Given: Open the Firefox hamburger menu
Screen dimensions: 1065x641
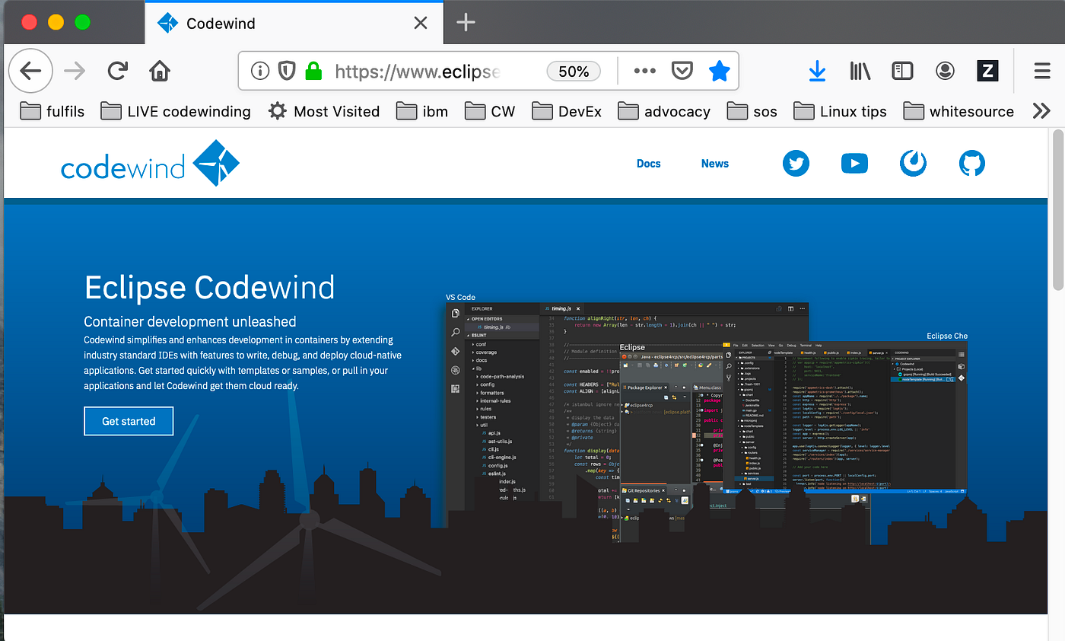Looking at the screenshot, I should (1041, 71).
